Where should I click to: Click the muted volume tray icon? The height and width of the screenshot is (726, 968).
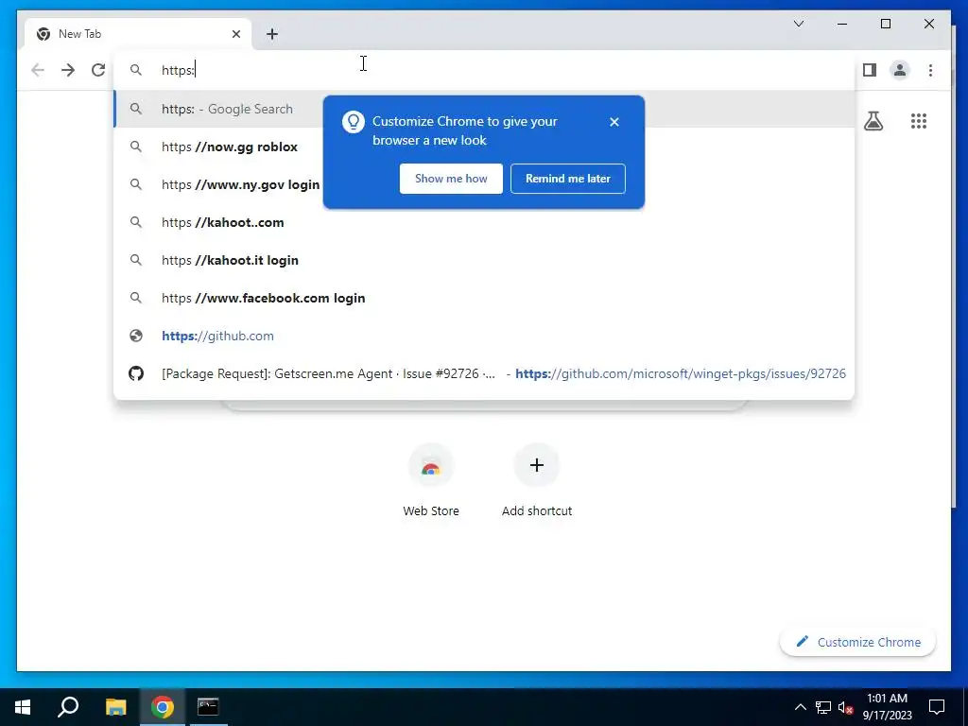click(845, 707)
